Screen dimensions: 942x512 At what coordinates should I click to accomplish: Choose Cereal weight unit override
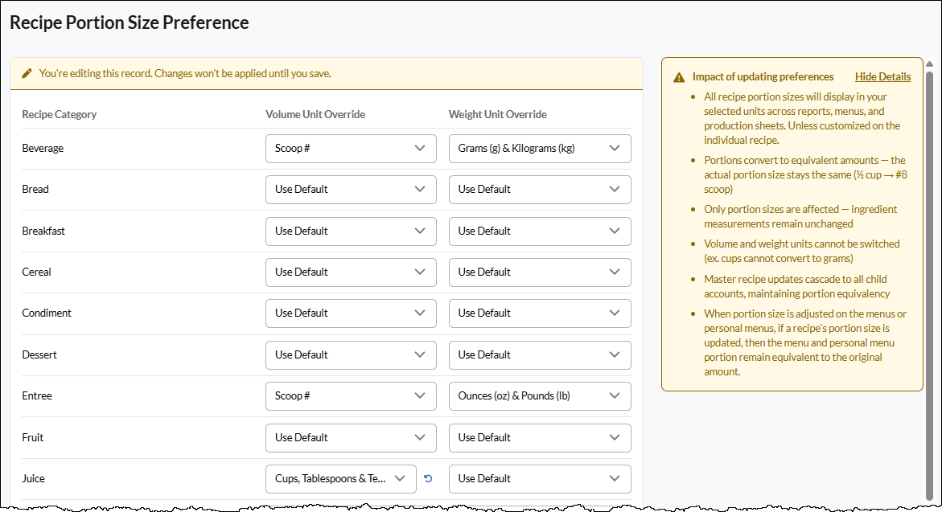pyautogui.click(x=540, y=272)
